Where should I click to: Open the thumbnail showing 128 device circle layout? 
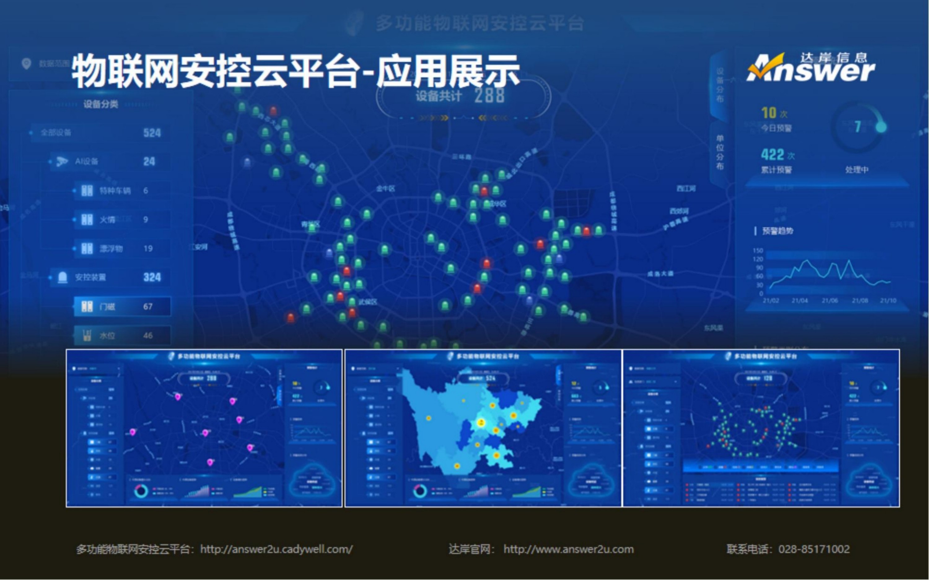point(761,428)
